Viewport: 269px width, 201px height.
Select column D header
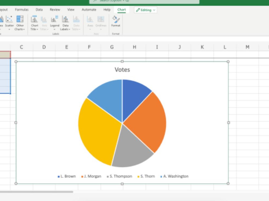click(44, 47)
